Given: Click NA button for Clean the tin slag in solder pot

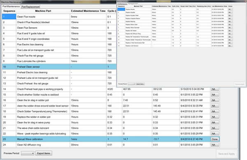Looking at the screenshot, I should pyautogui.click(x=215, y=101).
